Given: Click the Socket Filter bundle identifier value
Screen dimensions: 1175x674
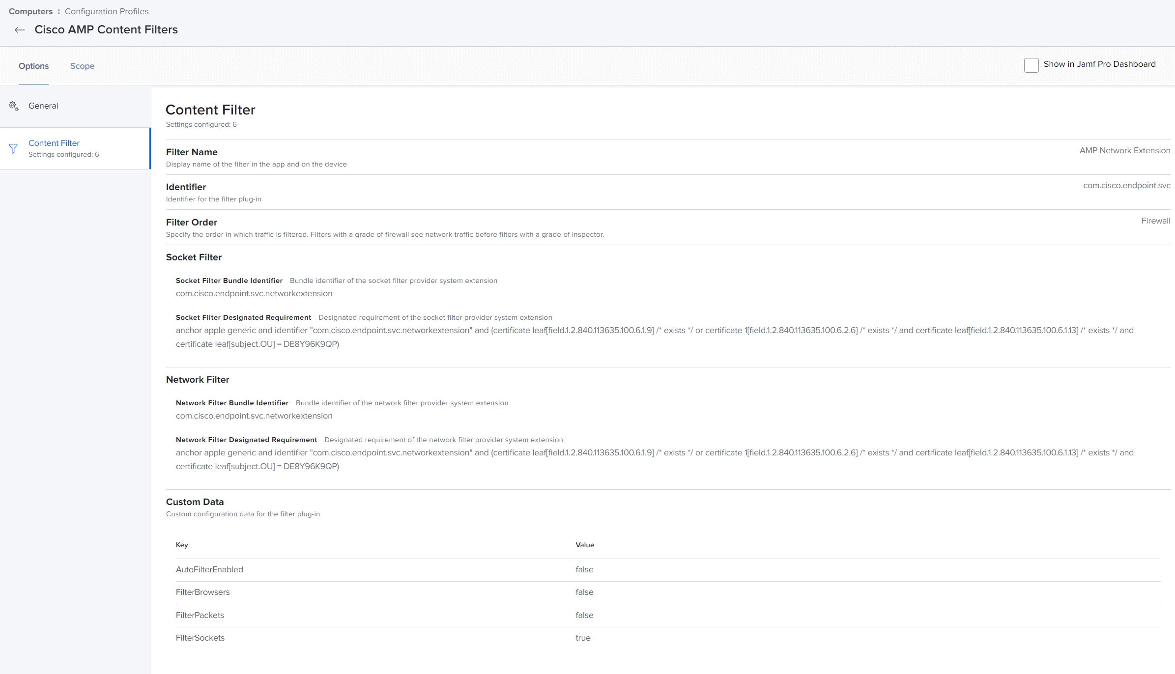Looking at the screenshot, I should (x=254, y=294).
